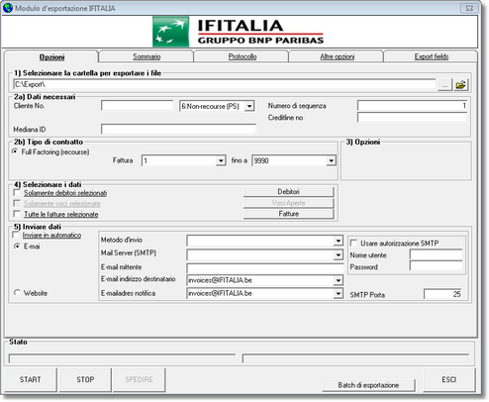Click the IFITALIA BNP Paribas logo

pyautogui.click(x=239, y=32)
